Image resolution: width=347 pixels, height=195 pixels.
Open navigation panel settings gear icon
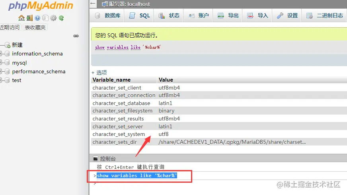pos(53,18)
